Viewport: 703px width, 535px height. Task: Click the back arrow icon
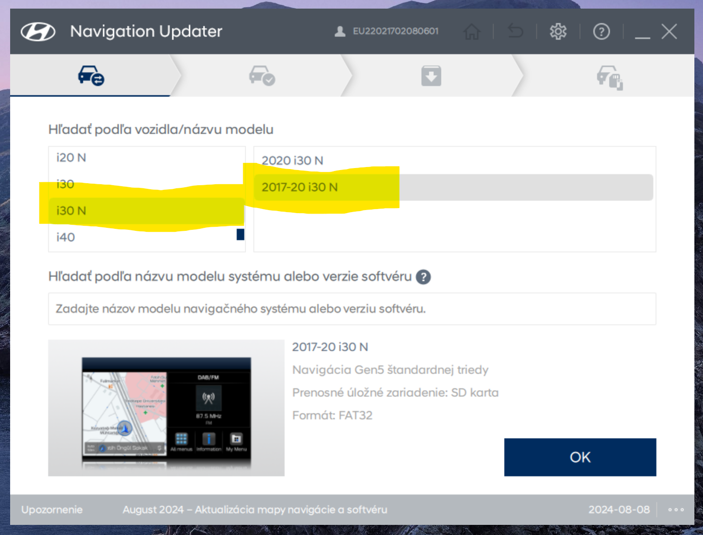pos(515,31)
